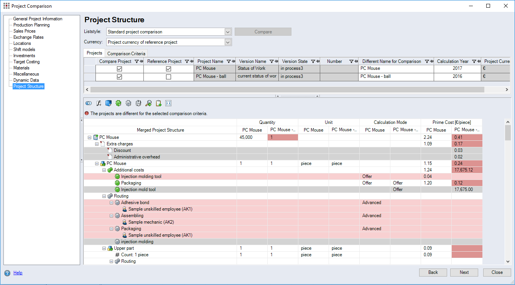Open the Liststyle dropdown
The width and height of the screenshot is (515, 285).
(228, 32)
